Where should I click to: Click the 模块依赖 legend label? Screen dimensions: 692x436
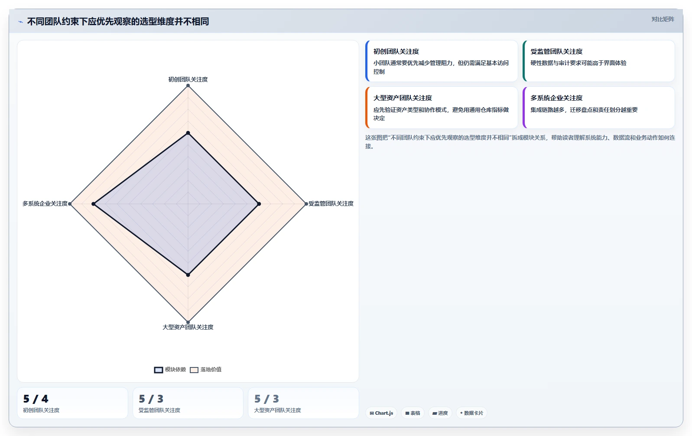[x=175, y=370]
